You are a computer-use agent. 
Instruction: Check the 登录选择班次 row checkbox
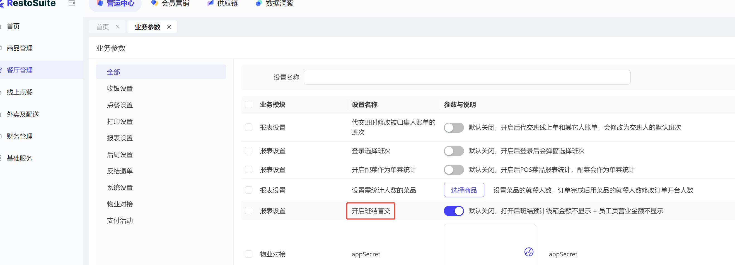[249, 151]
